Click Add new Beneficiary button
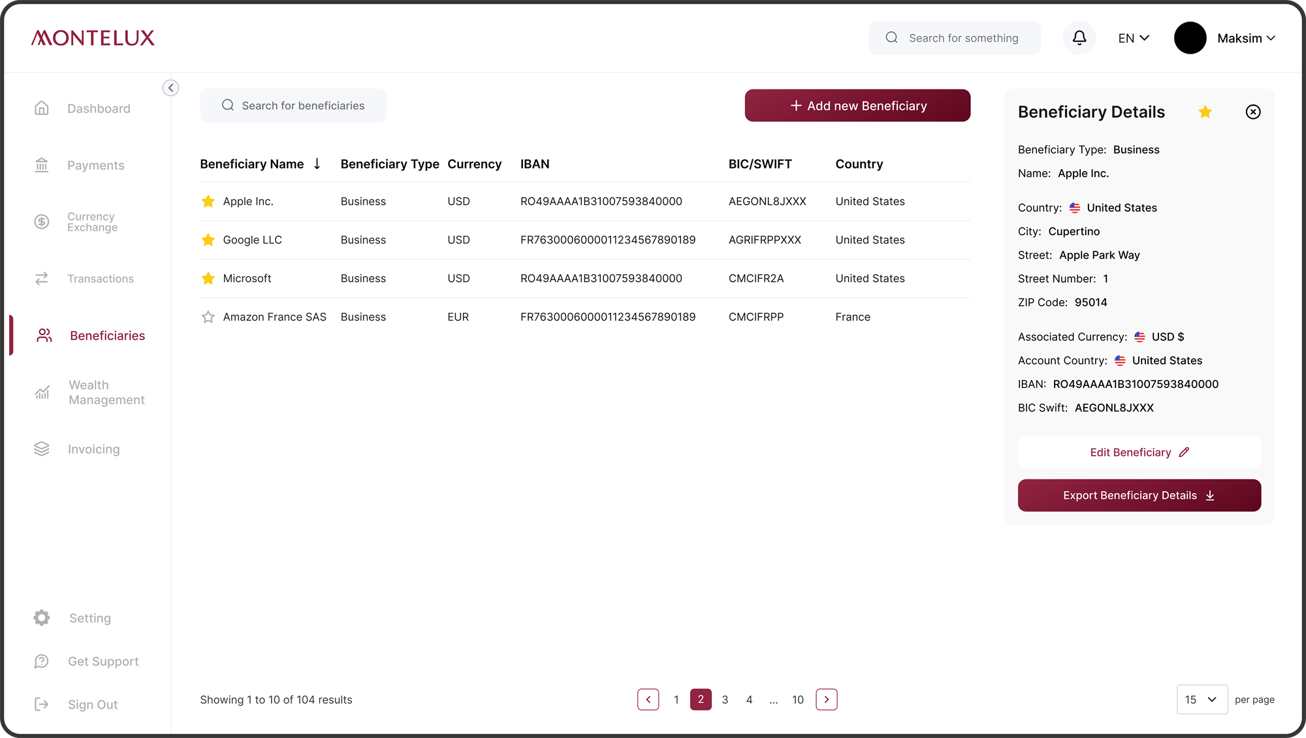The image size is (1306, 738). 857,105
